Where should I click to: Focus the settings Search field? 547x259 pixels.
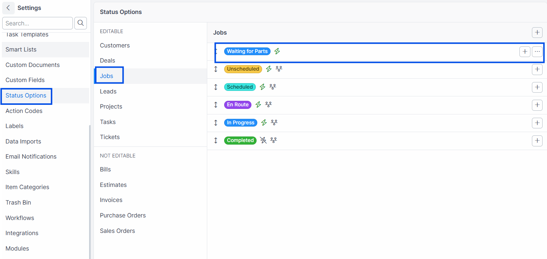tap(38, 23)
